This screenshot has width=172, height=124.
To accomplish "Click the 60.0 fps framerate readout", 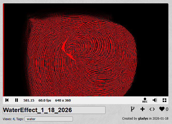I will point(45,100).
